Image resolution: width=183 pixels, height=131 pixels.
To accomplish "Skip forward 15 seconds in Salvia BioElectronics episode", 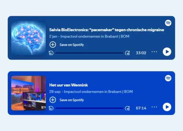I will (127, 53).
